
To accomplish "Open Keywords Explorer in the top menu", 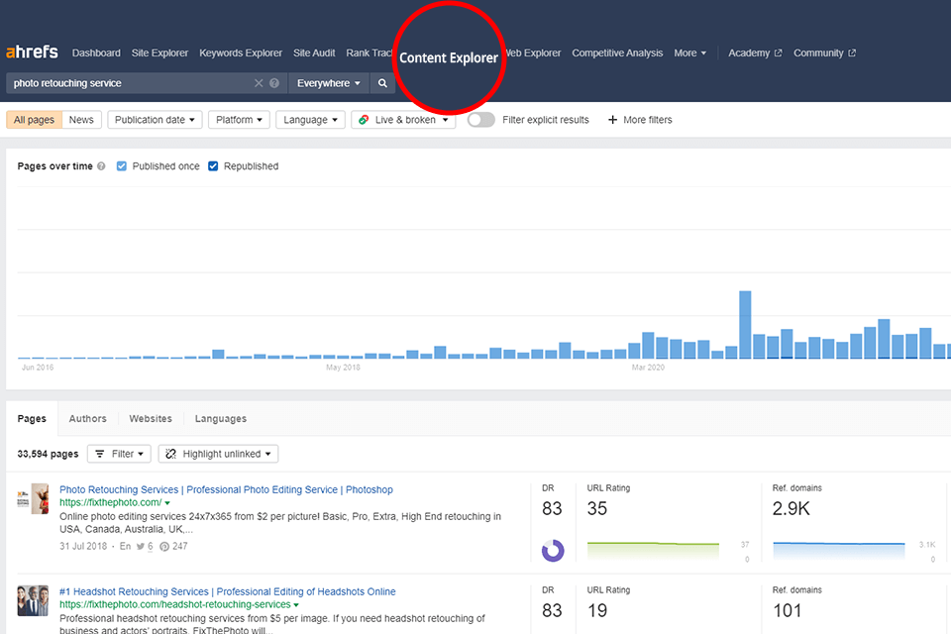I will [241, 53].
